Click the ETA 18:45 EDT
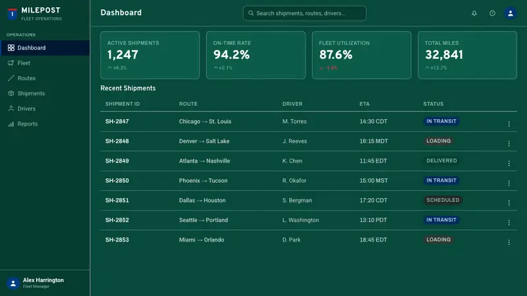Viewport: 527px width, 296px height. [373, 240]
